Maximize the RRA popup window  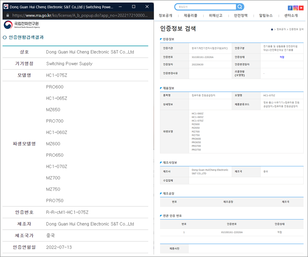pos(134,7)
